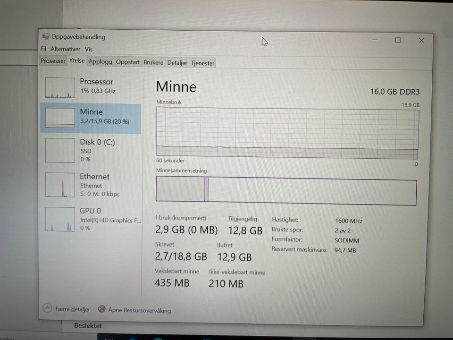This screenshot has height=340, width=453.
Task: Click the 435 MB Vekslebart minne value
Action: (x=172, y=282)
